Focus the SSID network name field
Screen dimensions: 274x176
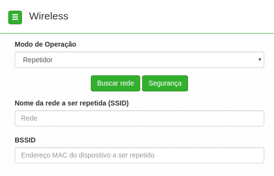(x=139, y=118)
